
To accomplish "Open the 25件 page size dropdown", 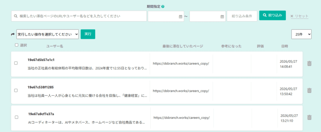I will (x=301, y=34).
